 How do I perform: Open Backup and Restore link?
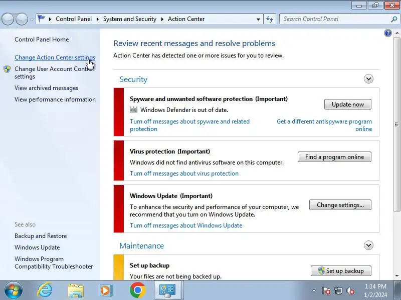coord(41,236)
